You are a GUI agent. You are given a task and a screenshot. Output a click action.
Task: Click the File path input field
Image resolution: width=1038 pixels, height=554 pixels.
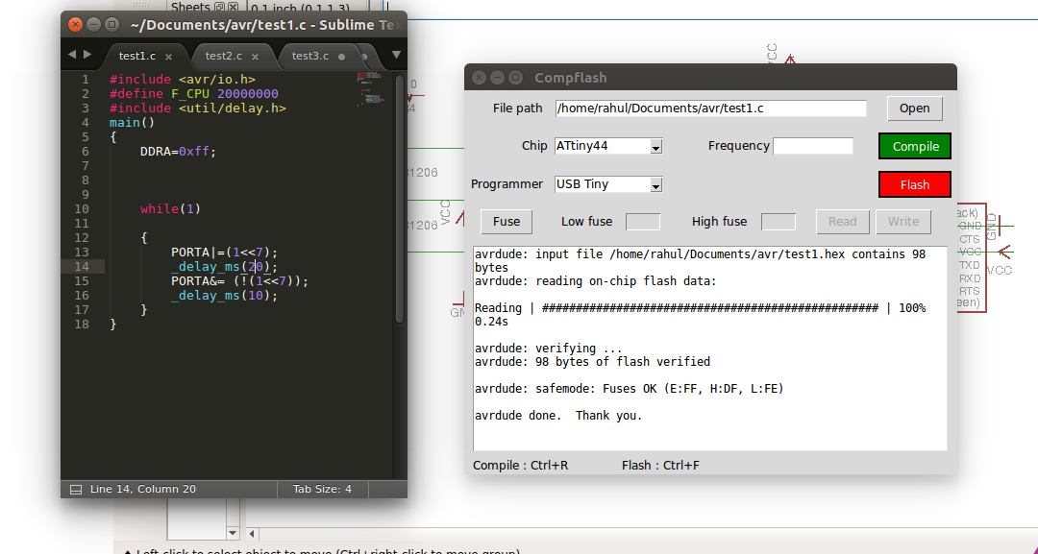pyautogui.click(x=711, y=108)
